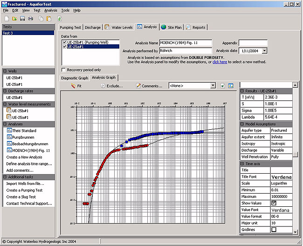Click the New document toolbar icon

click(7, 19)
